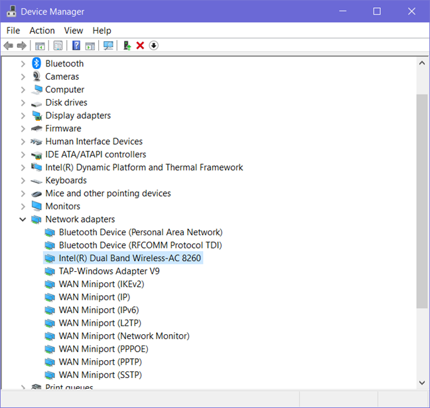The height and width of the screenshot is (408, 430).
Task: Select Bluetooth Device (RFCOMM Protocol TDI)
Action: (x=141, y=245)
